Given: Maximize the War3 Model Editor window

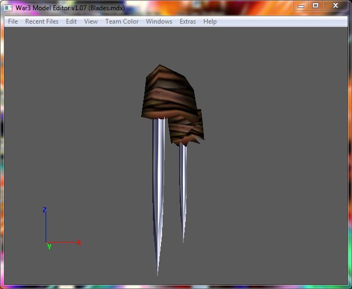Looking at the screenshot, I should point(316,5).
